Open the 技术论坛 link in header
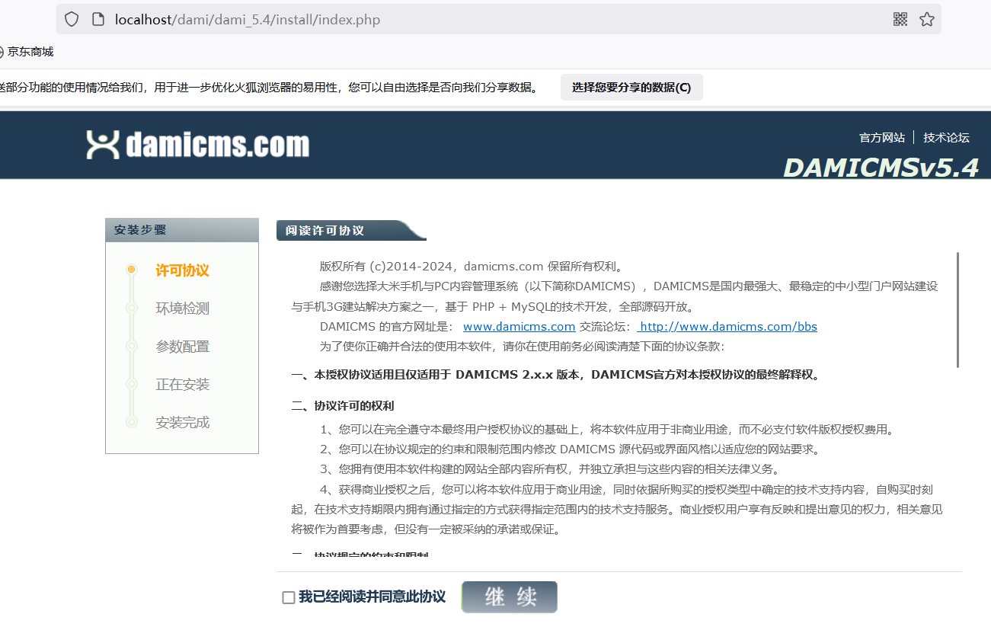The width and height of the screenshot is (991, 630). [946, 138]
